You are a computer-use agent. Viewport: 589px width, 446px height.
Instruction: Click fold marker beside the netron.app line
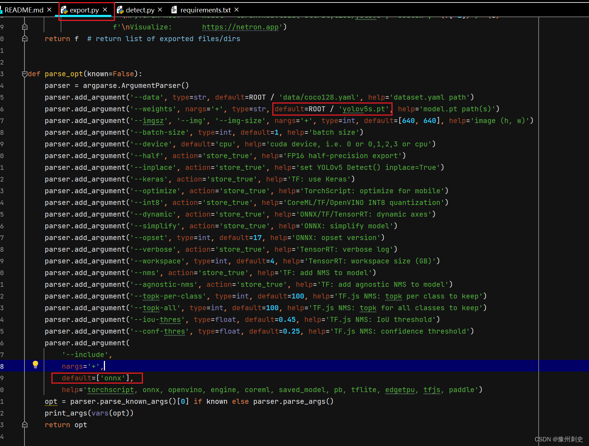(x=24, y=27)
